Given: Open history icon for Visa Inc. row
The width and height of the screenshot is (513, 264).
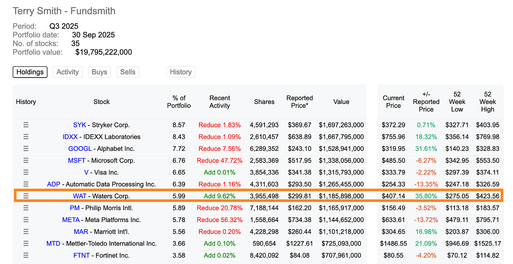Looking at the screenshot, I should point(26,172).
